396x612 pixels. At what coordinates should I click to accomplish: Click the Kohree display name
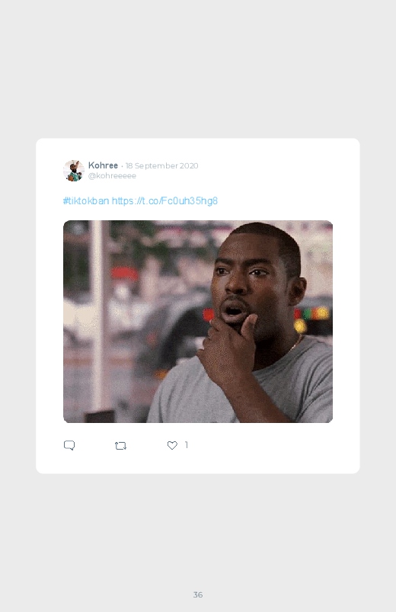(x=103, y=165)
